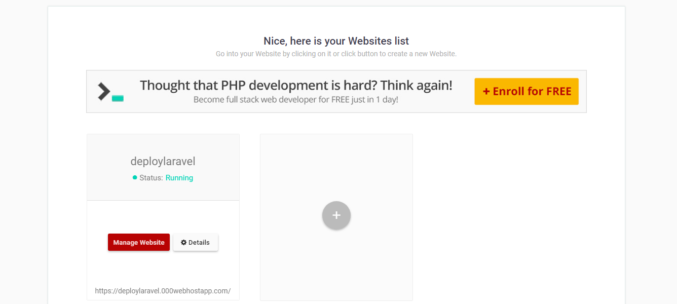Click the Enroll for FREE button
Viewport: 677px width, 304px height.
(526, 91)
